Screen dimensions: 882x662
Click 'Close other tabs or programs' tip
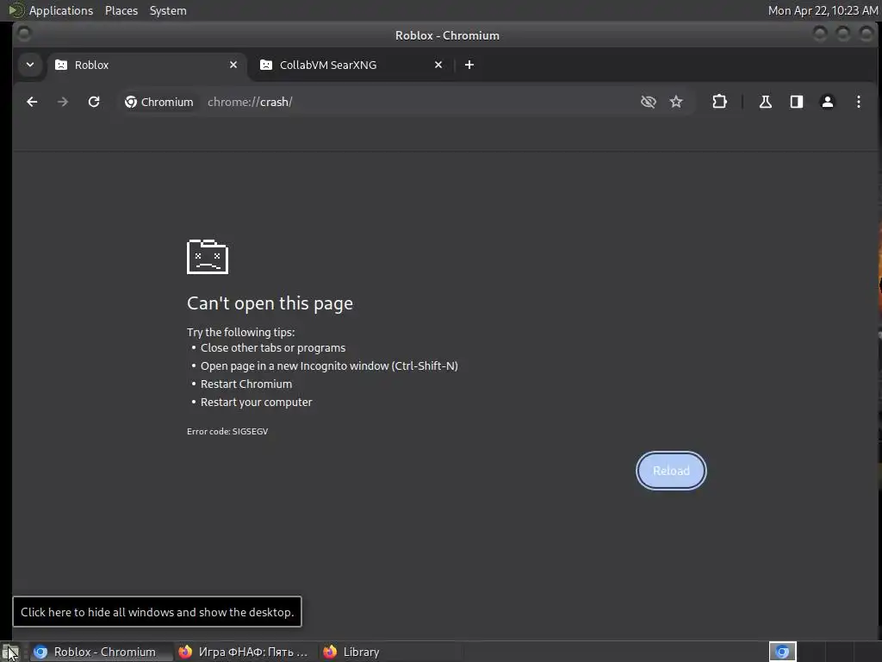pyautogui.click(x=273, y=348)
